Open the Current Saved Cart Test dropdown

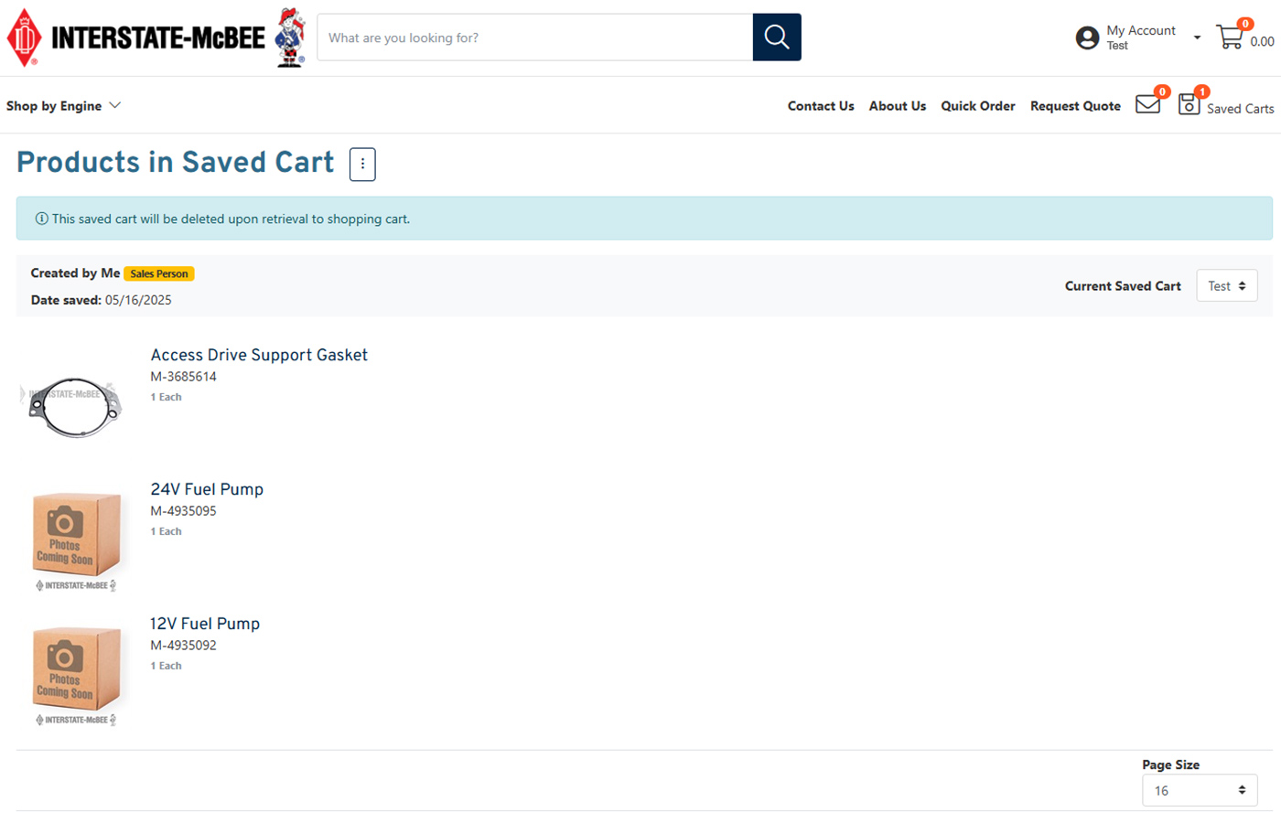tap(1227, 286)
